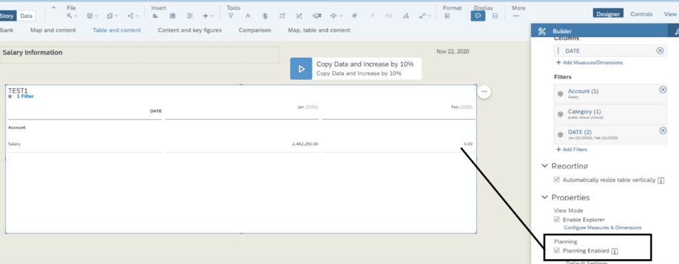The image size is (679, 264).
Task: Open the File edit story wrench dropdown
Action: tap(72, 16)
